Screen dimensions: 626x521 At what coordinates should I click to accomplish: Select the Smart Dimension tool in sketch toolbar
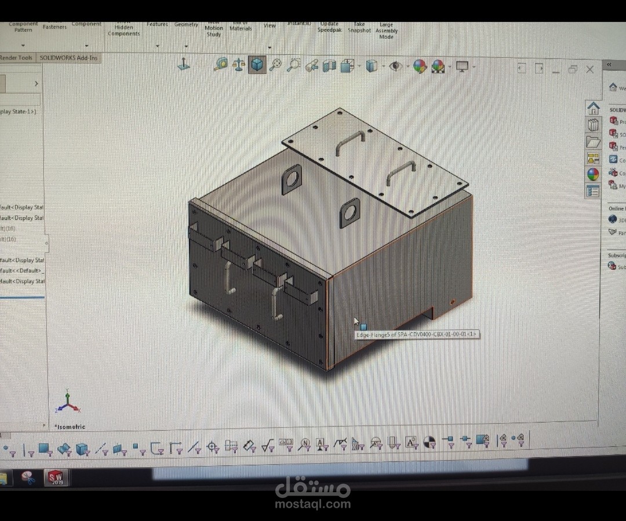pos(249,445)
